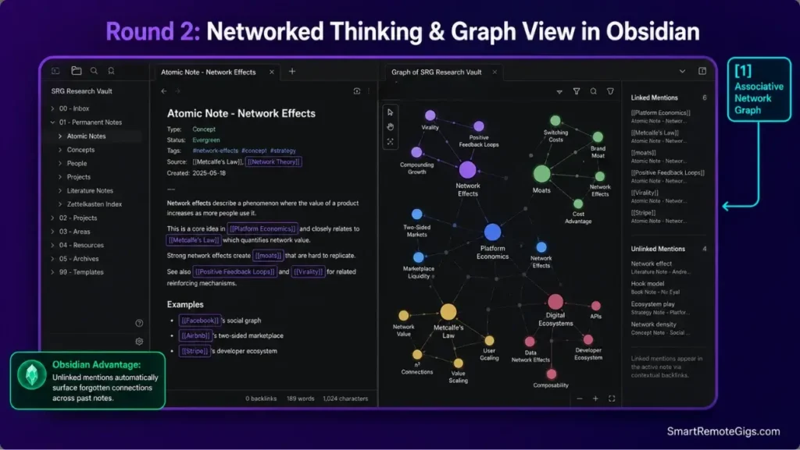Viewport: 800px width, 450px height.
Task: Expand the 00 - Inbox folder
Action: [52, 108]
